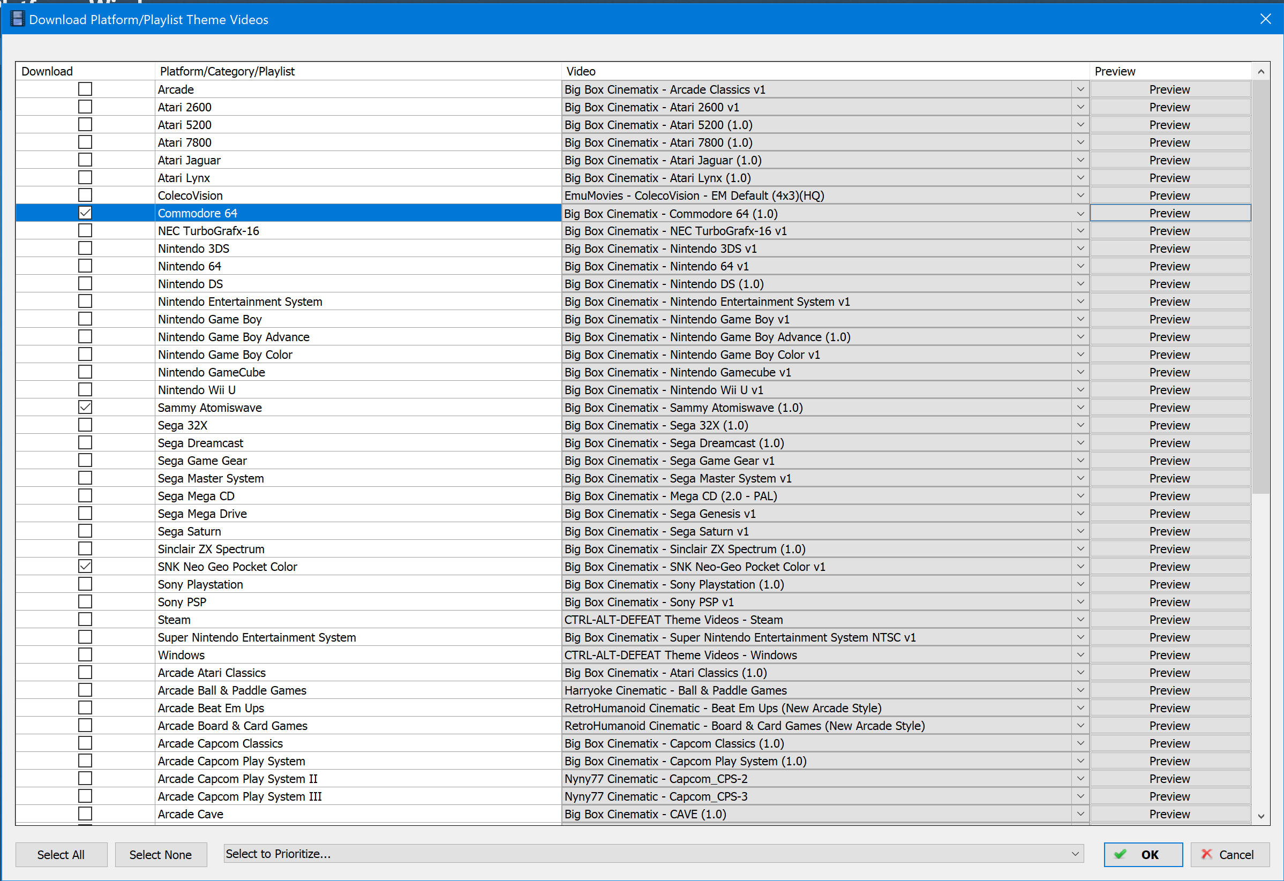Click Platform/Category/Playlist column header

358,71
